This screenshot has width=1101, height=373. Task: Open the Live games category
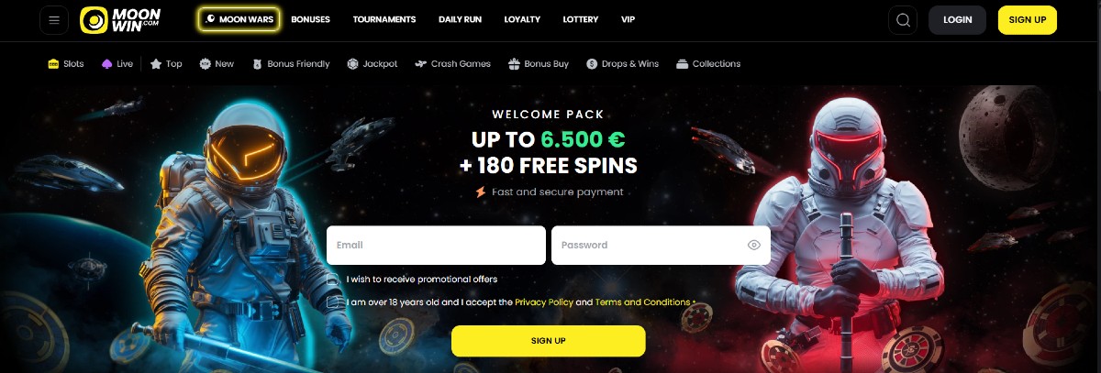point(117,64)
